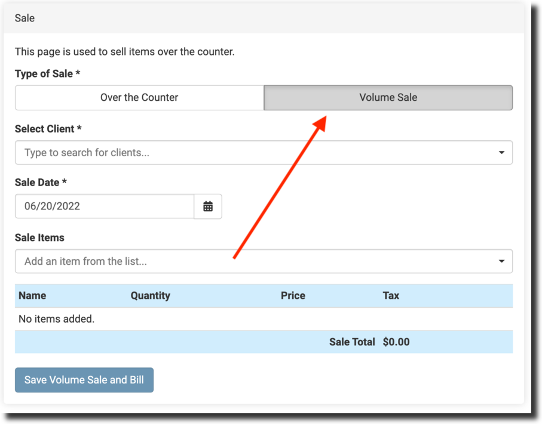Click the Sale Items label
The width and height of the screenshot is (542, 424).
click(39, 237)
